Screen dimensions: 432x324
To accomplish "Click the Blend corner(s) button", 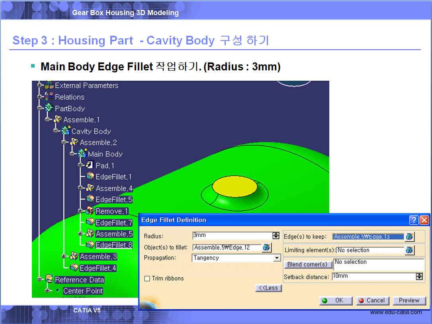I will [307, 264].
